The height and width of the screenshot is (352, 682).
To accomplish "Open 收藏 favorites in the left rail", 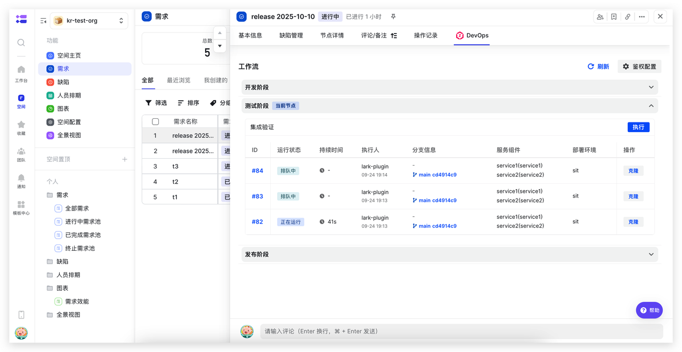I will point(21,128).
